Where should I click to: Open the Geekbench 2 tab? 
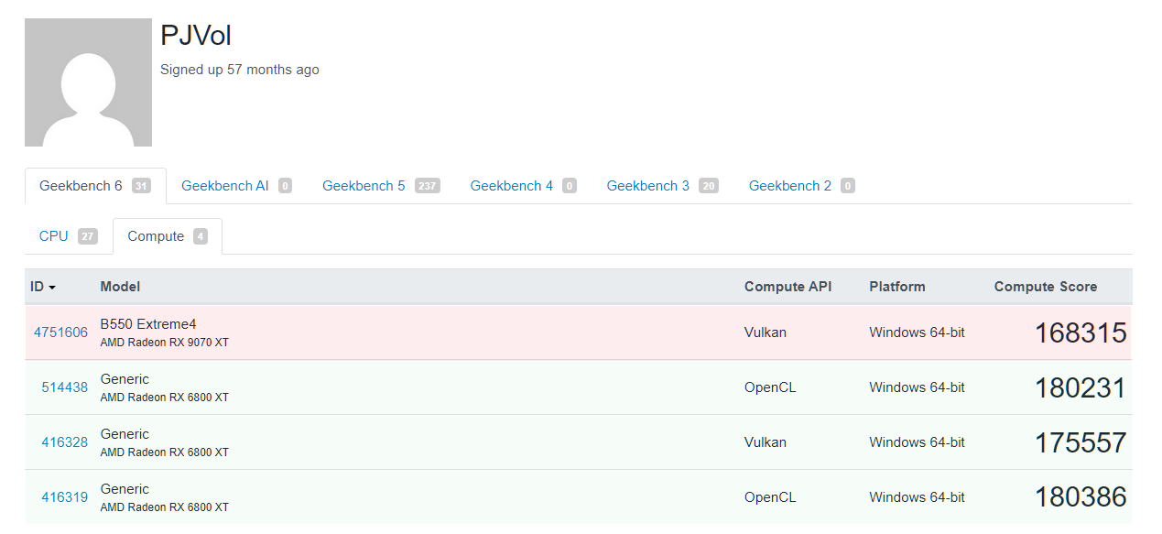pos(790,186)
